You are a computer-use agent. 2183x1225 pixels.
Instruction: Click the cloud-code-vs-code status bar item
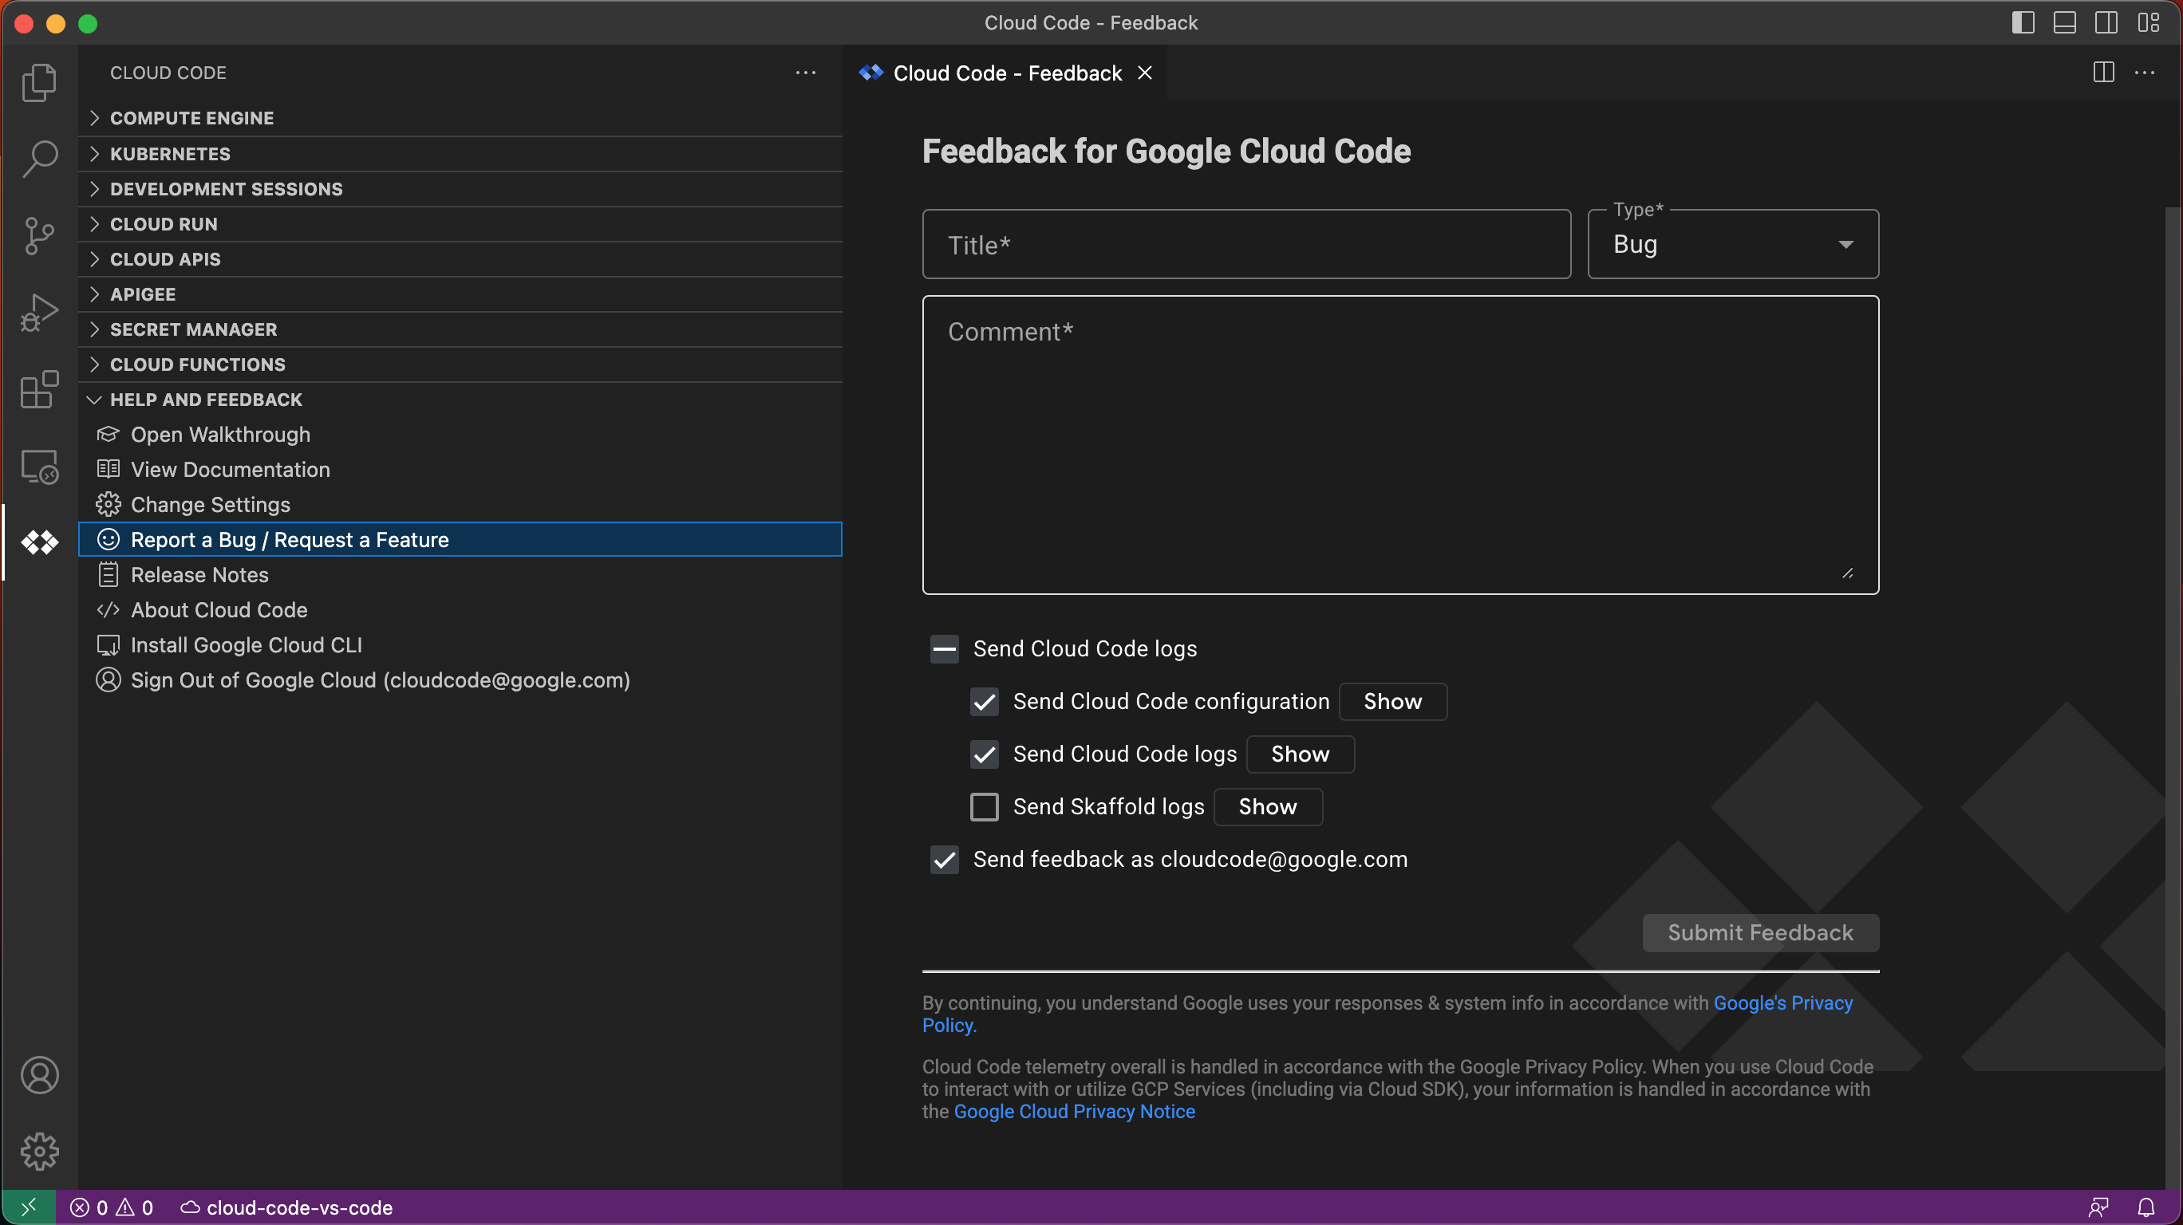click(286, 1207)
